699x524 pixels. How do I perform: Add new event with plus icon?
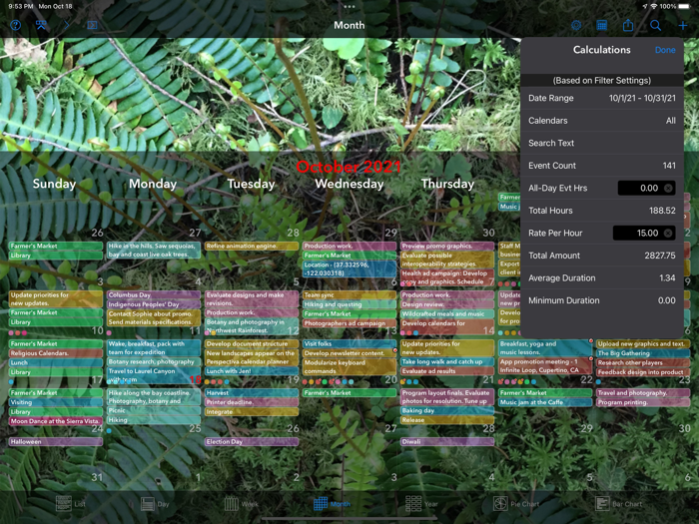pos(682,25)
